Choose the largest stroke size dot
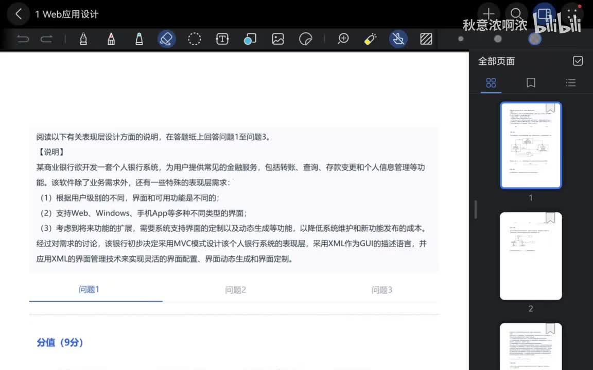The height and width of the screenshot is (370, 593). tap(535, 39)
